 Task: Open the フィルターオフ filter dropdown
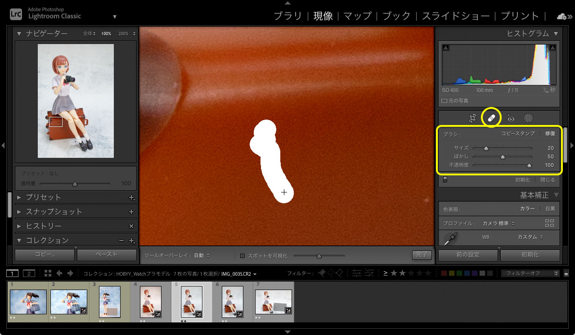pyautogui.click(x=530, y=273)
